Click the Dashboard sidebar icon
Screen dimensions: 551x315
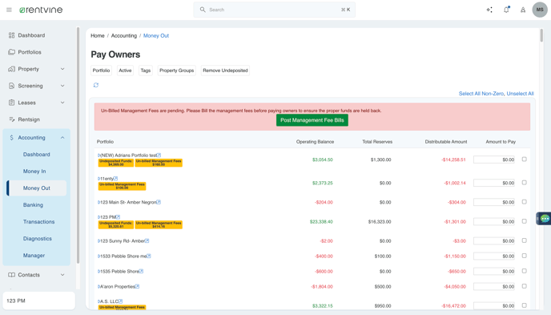[11, 35]
